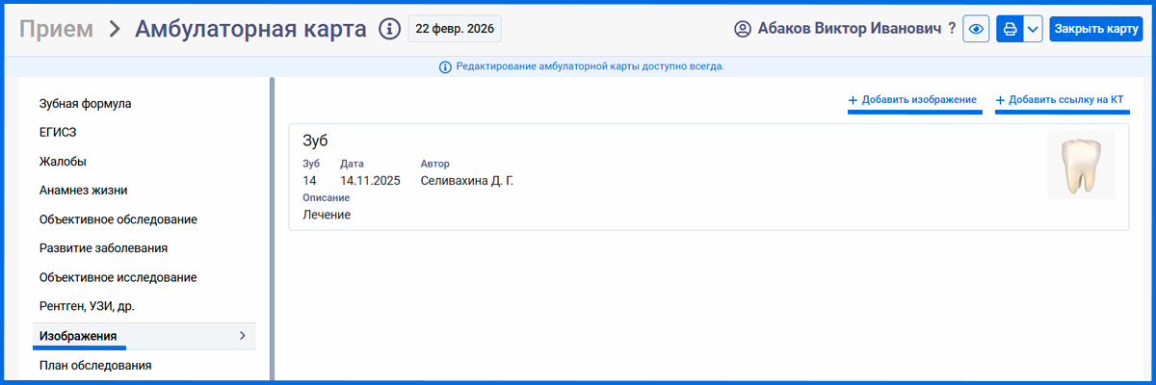Select План обследования in sidebar
Viewport: 1156px width, 385px height.
[x=94, y=366]
